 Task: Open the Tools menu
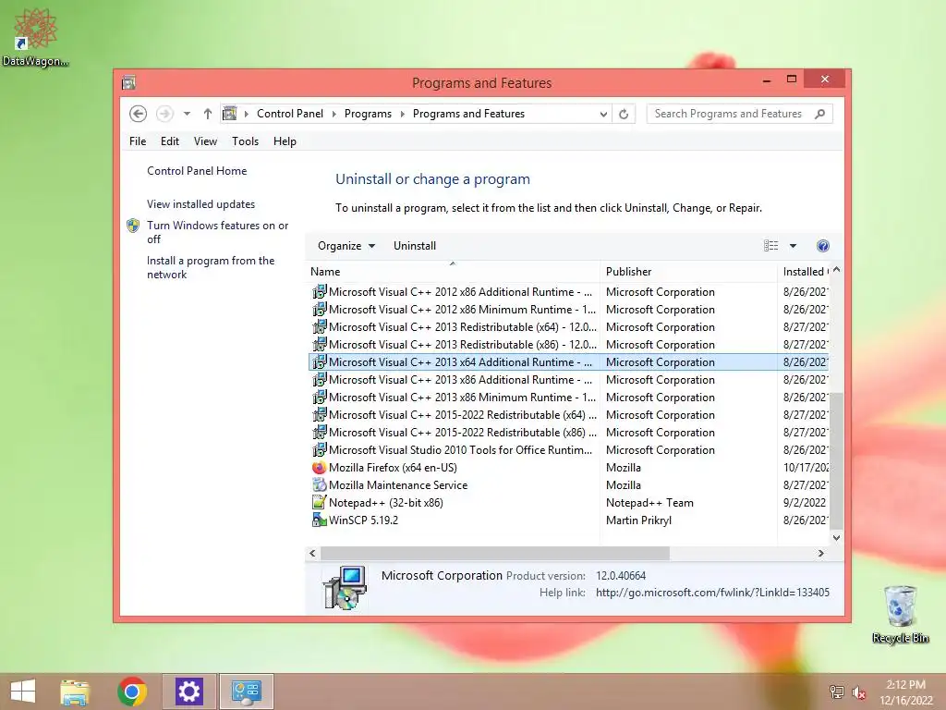(245, 141)
